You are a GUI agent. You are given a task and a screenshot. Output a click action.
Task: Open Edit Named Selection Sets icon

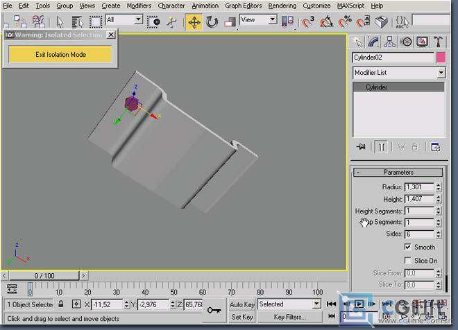pos(402,22)
